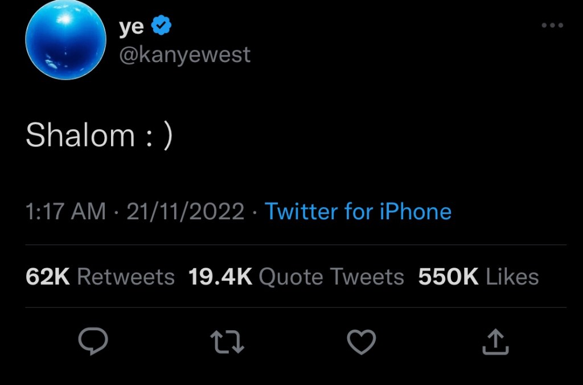Screen dimensions: 583x385
Task: Tap the share icon below the tweet
Action: point(495,342)
